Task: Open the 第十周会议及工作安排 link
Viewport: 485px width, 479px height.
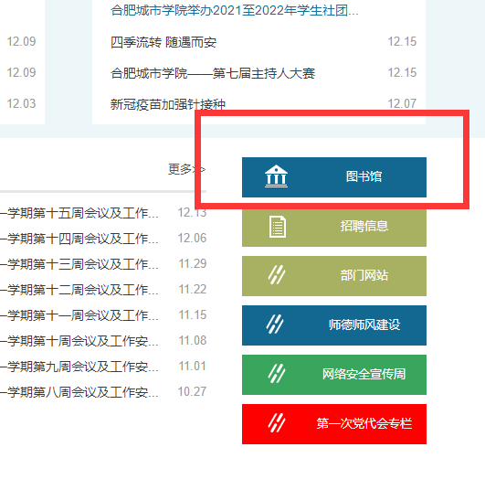Action: [79, 341]
